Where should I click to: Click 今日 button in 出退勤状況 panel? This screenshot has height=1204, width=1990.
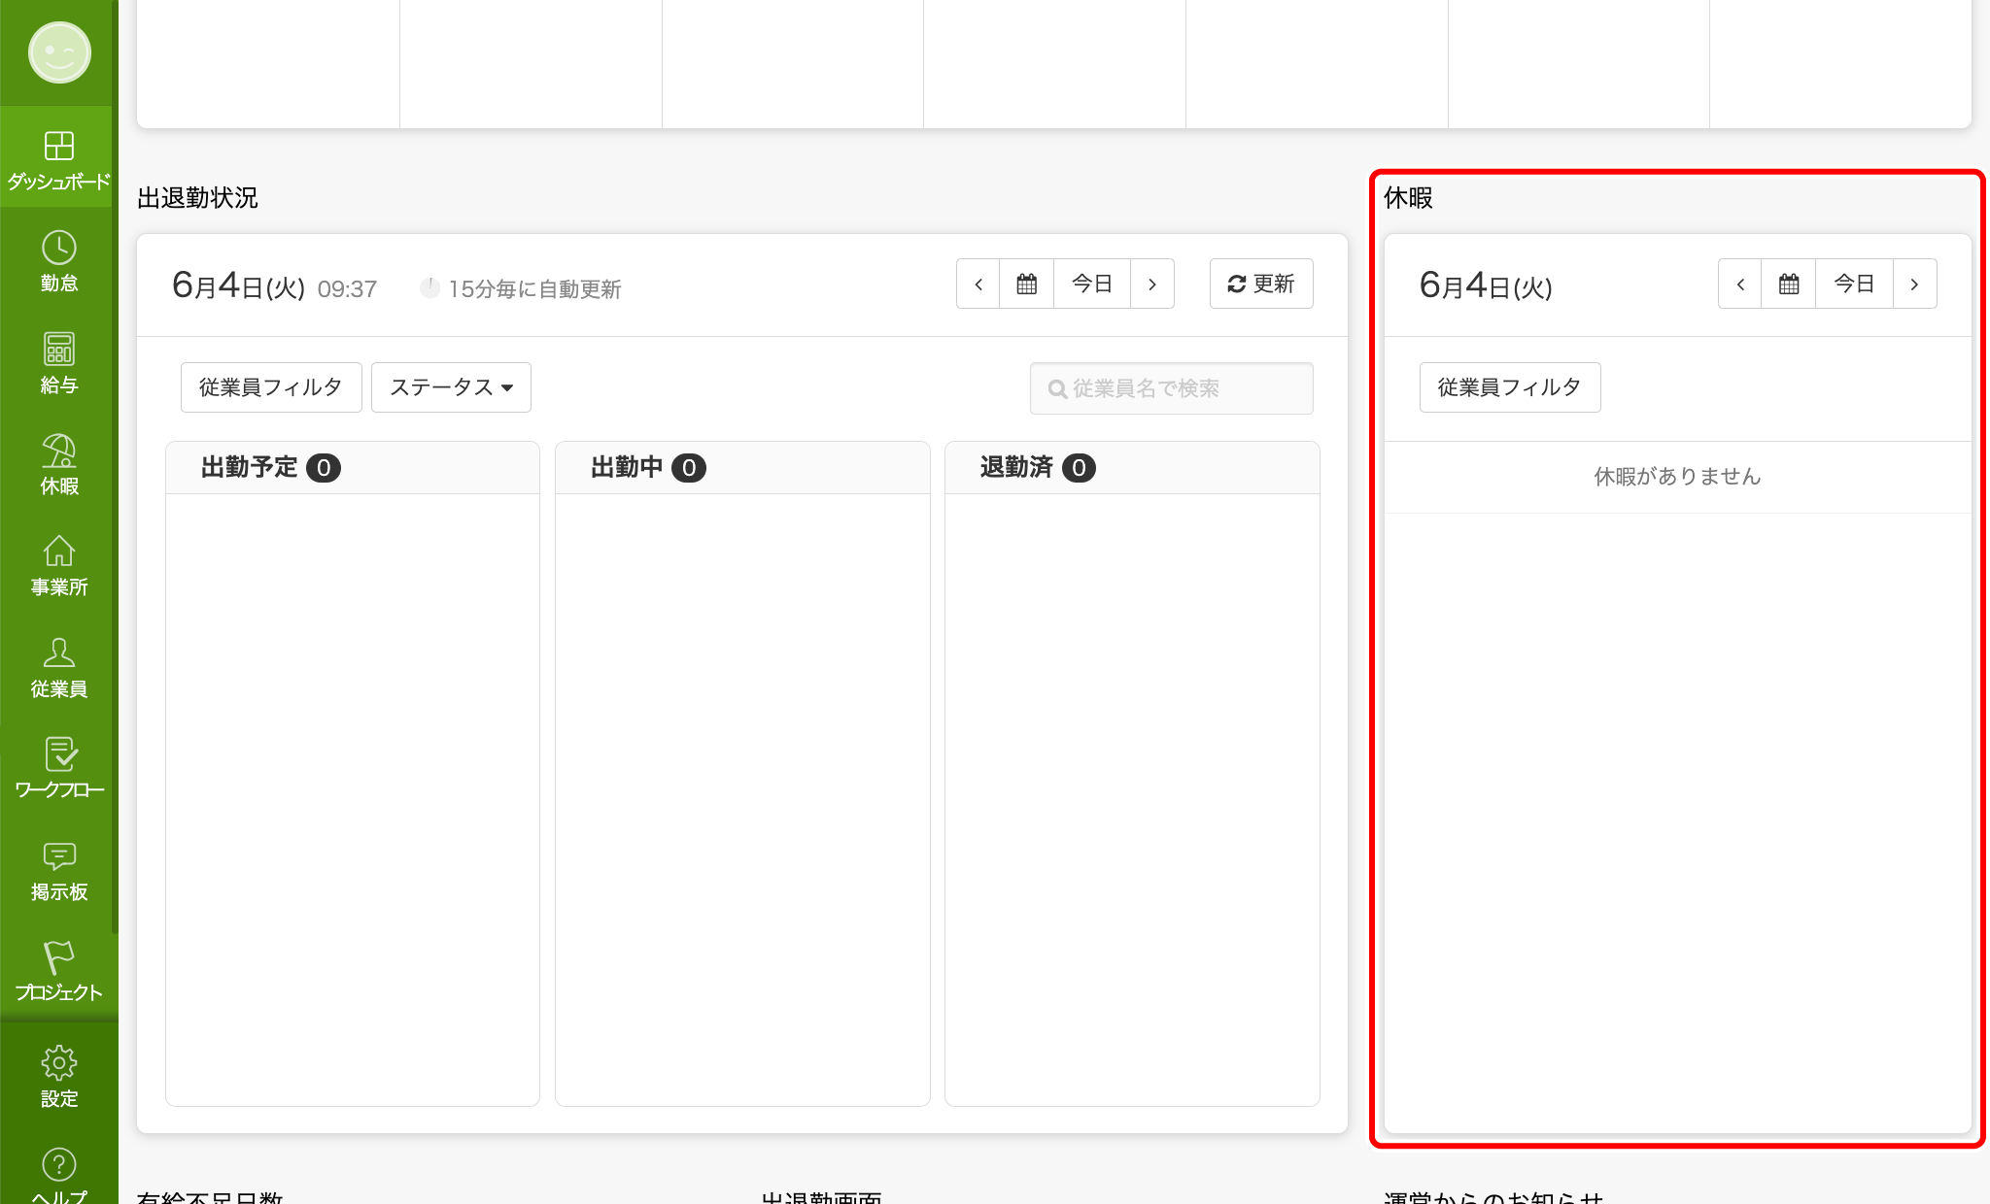[1091, 284]
